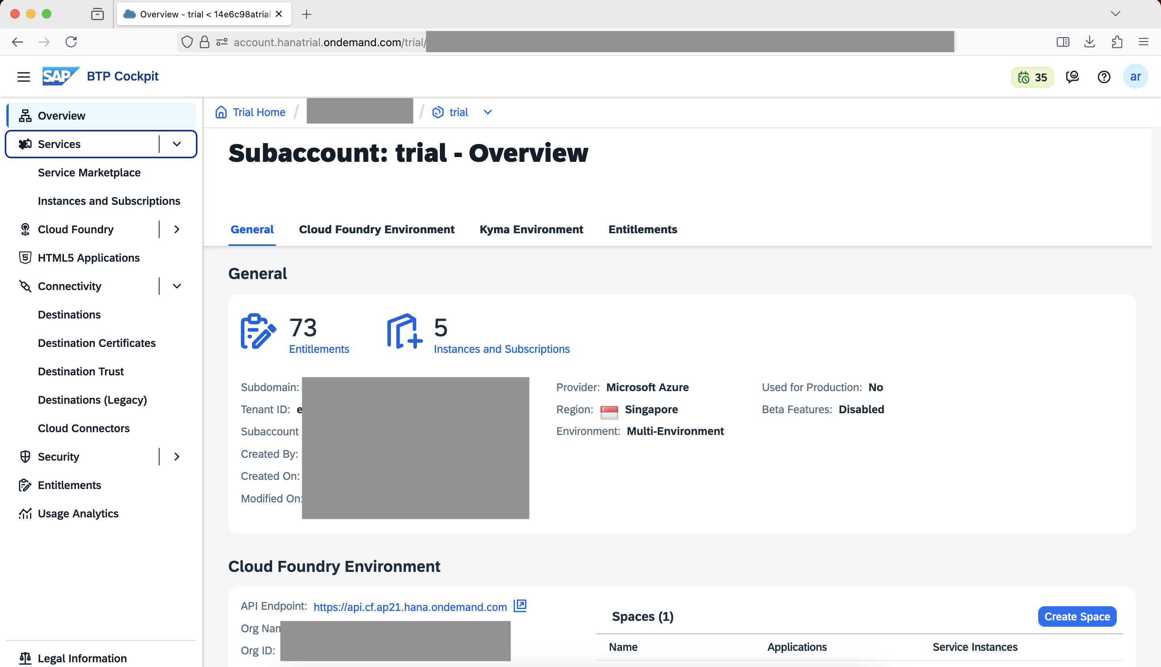Open API endpoint in new window icon
The width and height of the screenshot is (1161, 667).
(520, 606)
